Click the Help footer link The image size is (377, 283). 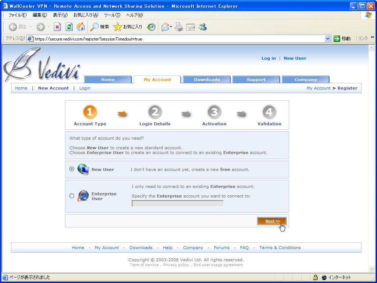pos(167,248)
